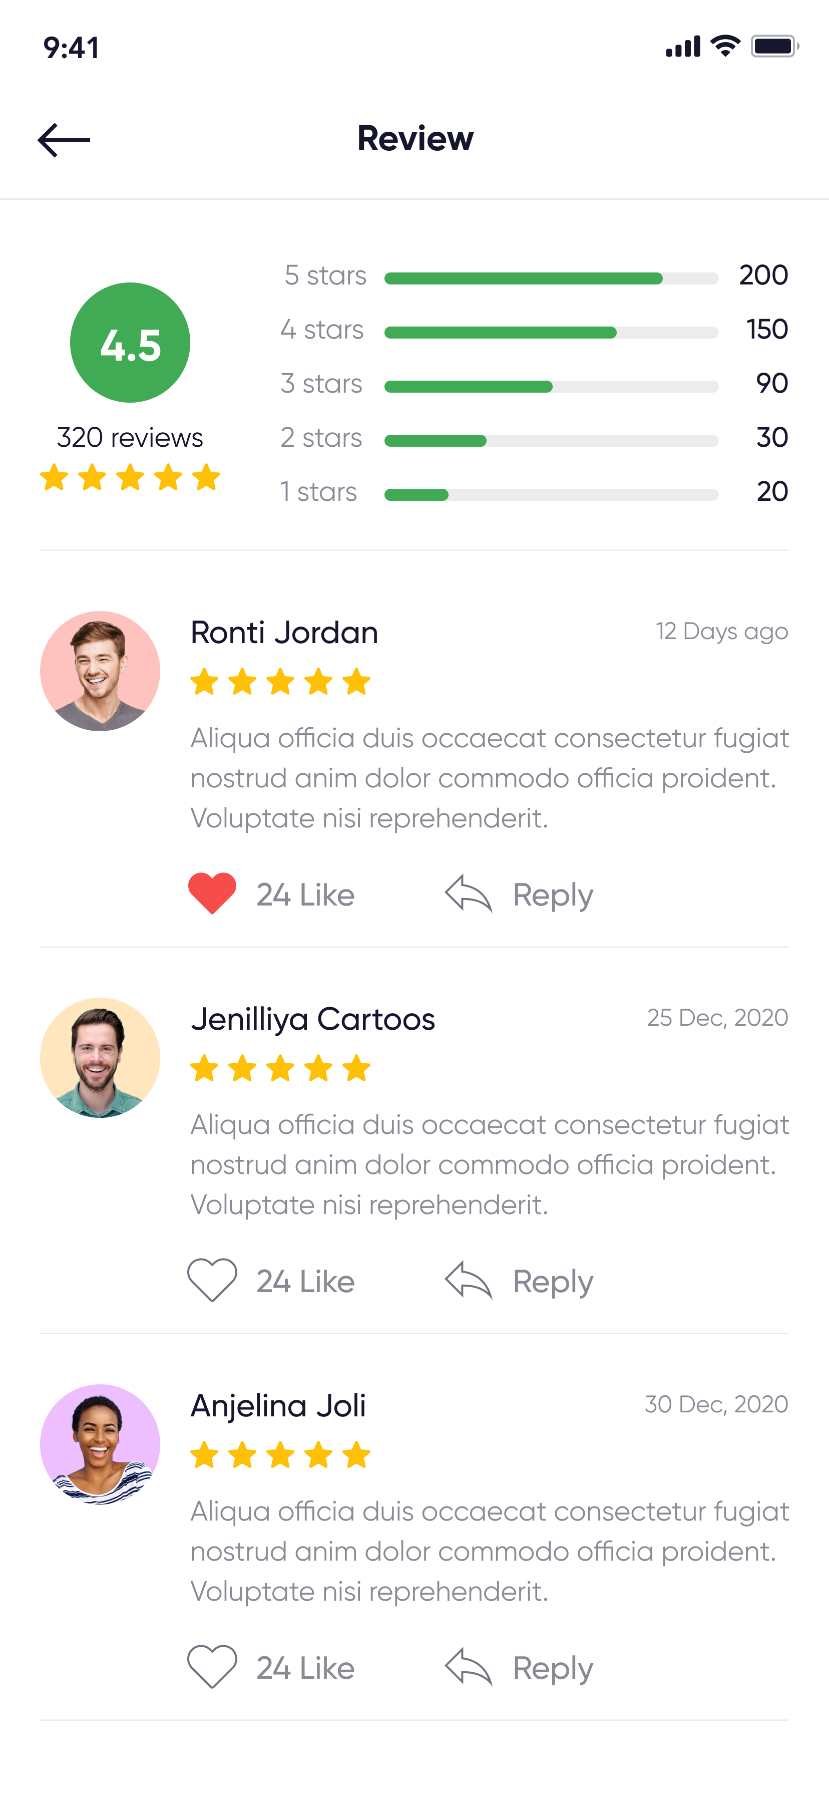Click reply arrow icon on Anjelina Joli's review
The width and height of the screenshot is (829, 1795).
coord(468,1667)
